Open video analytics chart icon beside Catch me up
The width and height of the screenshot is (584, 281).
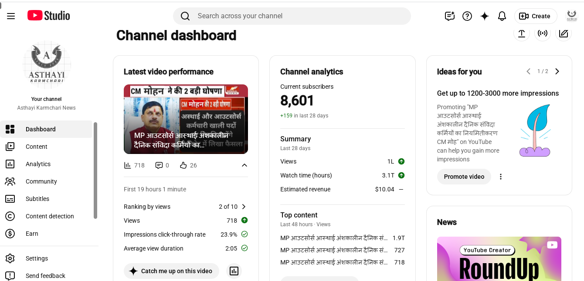234,271
